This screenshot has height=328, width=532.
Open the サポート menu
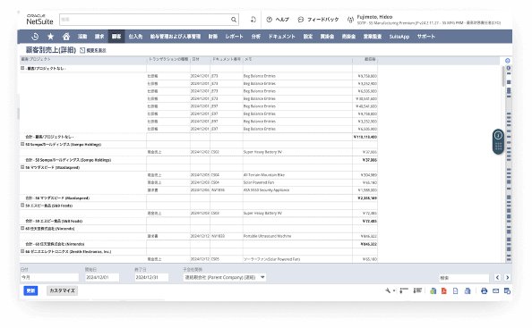(x=426, y=37)
